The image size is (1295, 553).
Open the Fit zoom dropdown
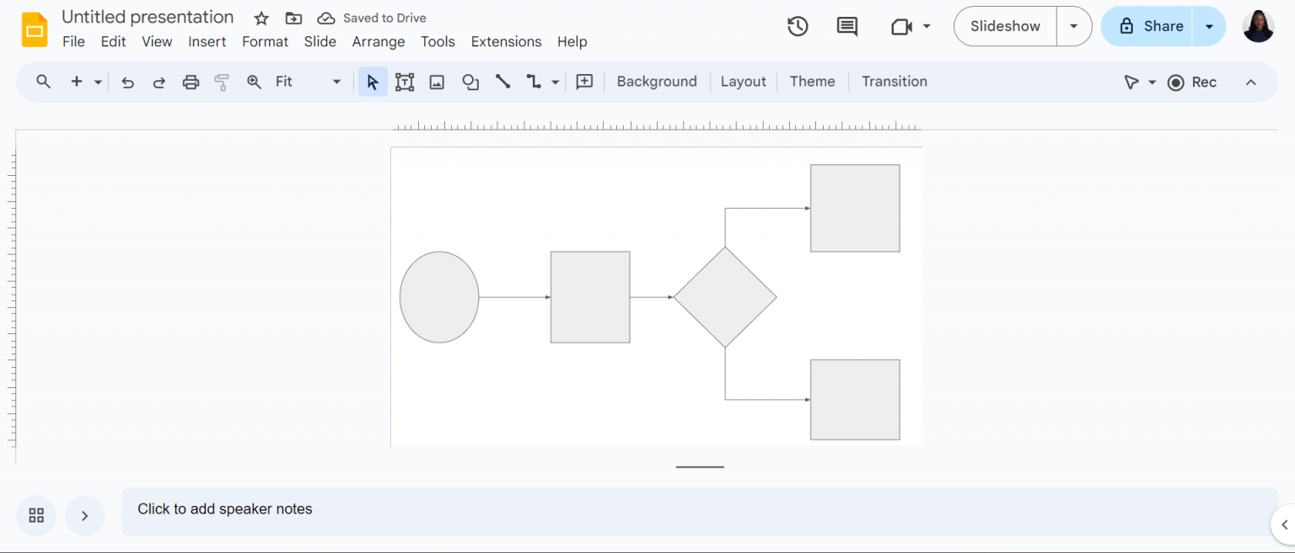click(336, 82)
